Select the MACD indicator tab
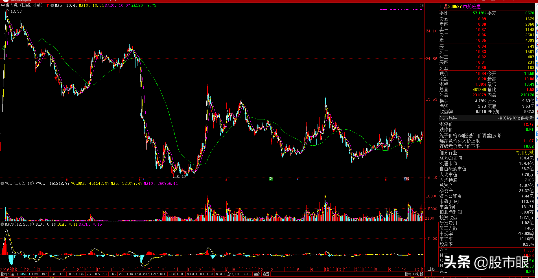Image resolution: width=538 pixels, height=278 pixels. 25,274
